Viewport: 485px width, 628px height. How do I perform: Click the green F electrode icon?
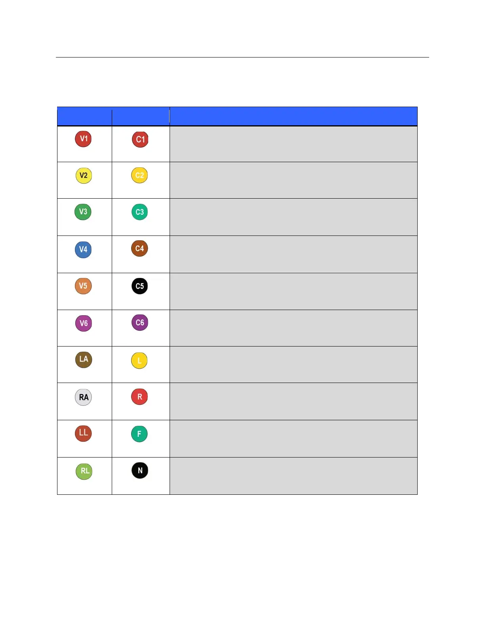[x=139, y=434]
